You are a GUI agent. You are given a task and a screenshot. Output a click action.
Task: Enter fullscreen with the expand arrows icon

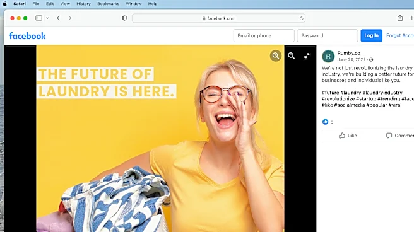pos(307,55)
